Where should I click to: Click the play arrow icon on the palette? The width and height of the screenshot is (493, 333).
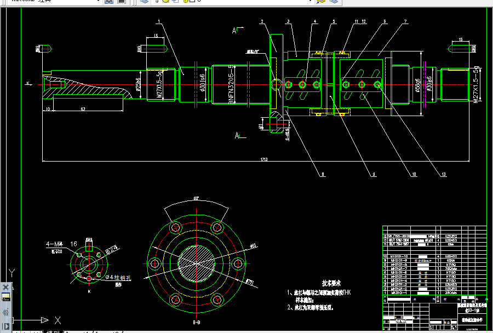(5, 326)
